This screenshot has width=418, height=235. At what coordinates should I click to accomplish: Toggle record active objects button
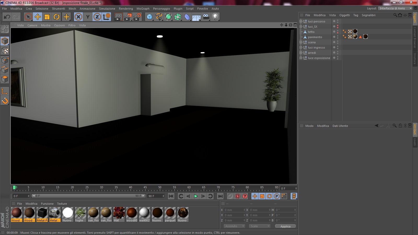[230, 196]
